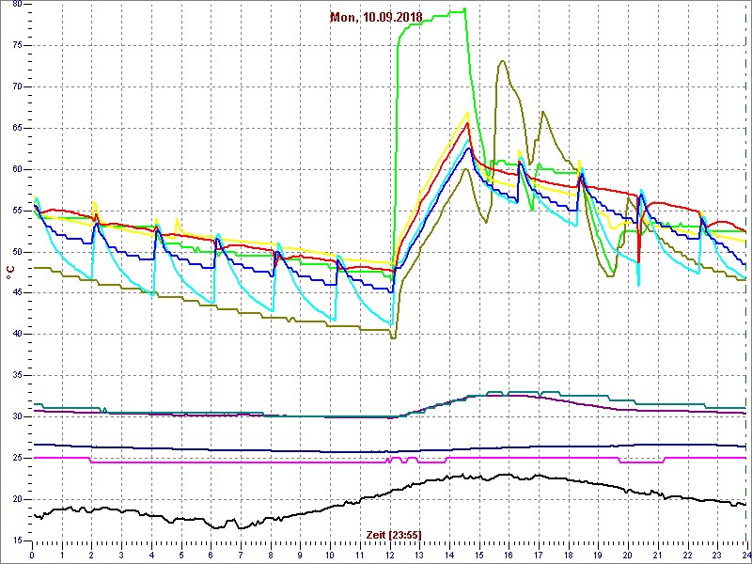Click hour 0 on the time axis

pyautogui.click(x=32, y=555)
